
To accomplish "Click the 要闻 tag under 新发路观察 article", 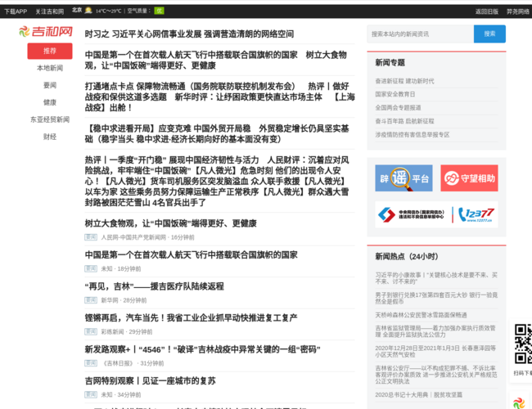I will click(x=91, y=363).
